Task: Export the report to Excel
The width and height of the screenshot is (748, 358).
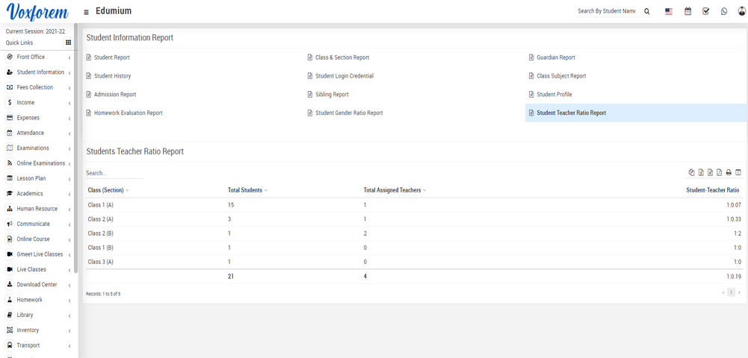Action: 701,172
